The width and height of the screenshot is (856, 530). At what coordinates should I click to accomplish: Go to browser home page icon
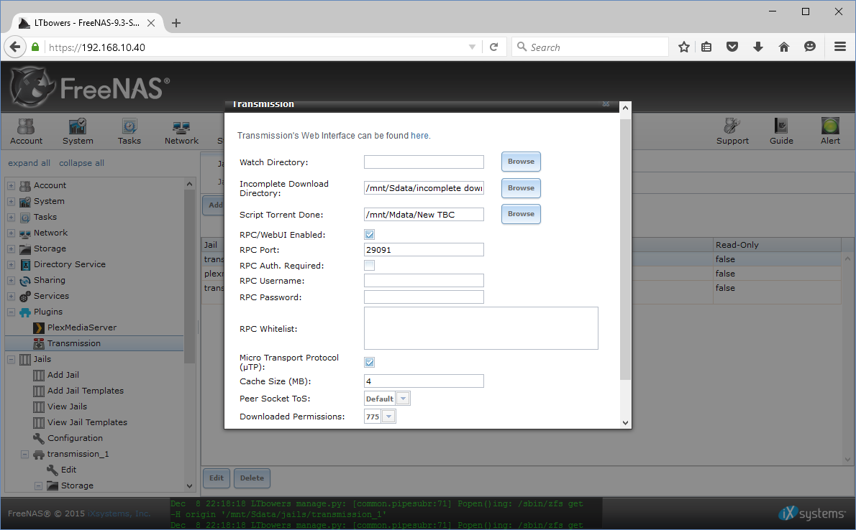click(x=784, y=47)
